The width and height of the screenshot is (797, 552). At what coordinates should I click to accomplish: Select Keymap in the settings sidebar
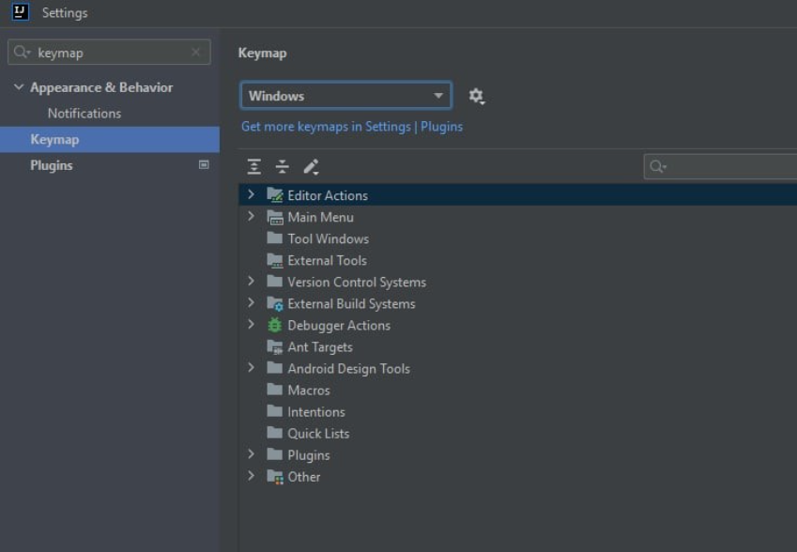[x=110, y=139]
